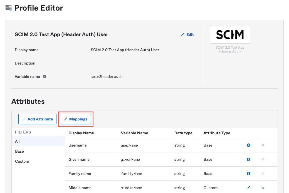The image size is (289, 193).
Task: Click the Profile Editor page header icon
Action: 9,8
